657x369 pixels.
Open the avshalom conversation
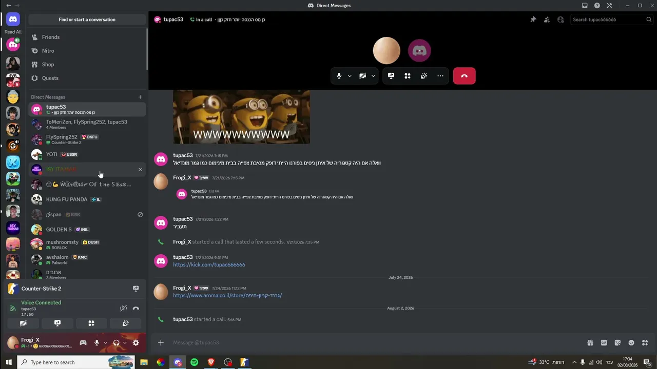point(87,260)
